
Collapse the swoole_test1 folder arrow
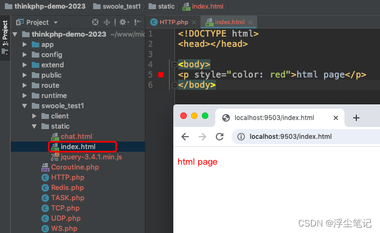[x=24, y=106]
